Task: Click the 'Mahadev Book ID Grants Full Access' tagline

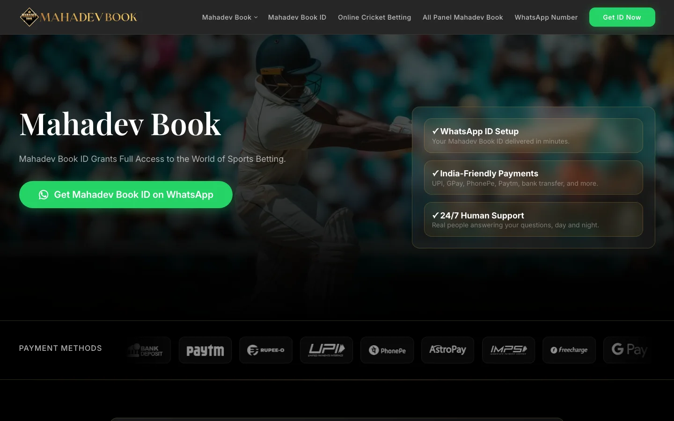Action: click(153, 159)
